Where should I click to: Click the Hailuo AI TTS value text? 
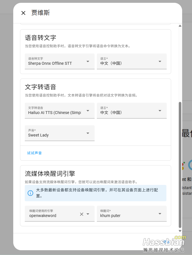pyautogui.click(x=55, y=113)
